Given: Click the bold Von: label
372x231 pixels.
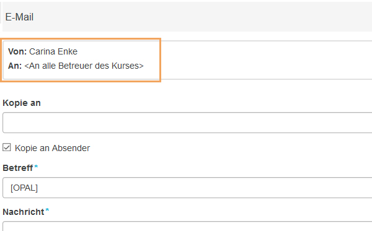Looking at the screenshot, I should coord(17,51).
